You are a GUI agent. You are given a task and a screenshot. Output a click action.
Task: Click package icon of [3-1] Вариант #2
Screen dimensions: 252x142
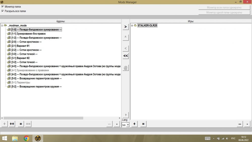point(9,58)
